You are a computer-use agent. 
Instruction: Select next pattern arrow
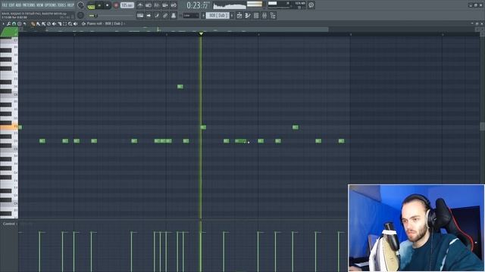(232, 15)
